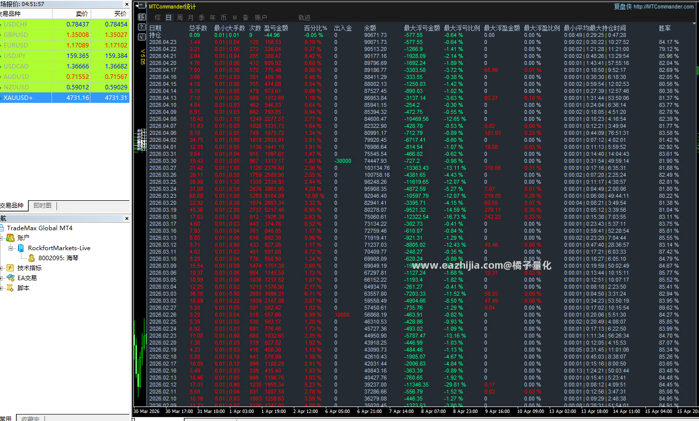Switch to the 交易品种 symbols tab
This screenshot has width=699, height=421.
[13, 206]
